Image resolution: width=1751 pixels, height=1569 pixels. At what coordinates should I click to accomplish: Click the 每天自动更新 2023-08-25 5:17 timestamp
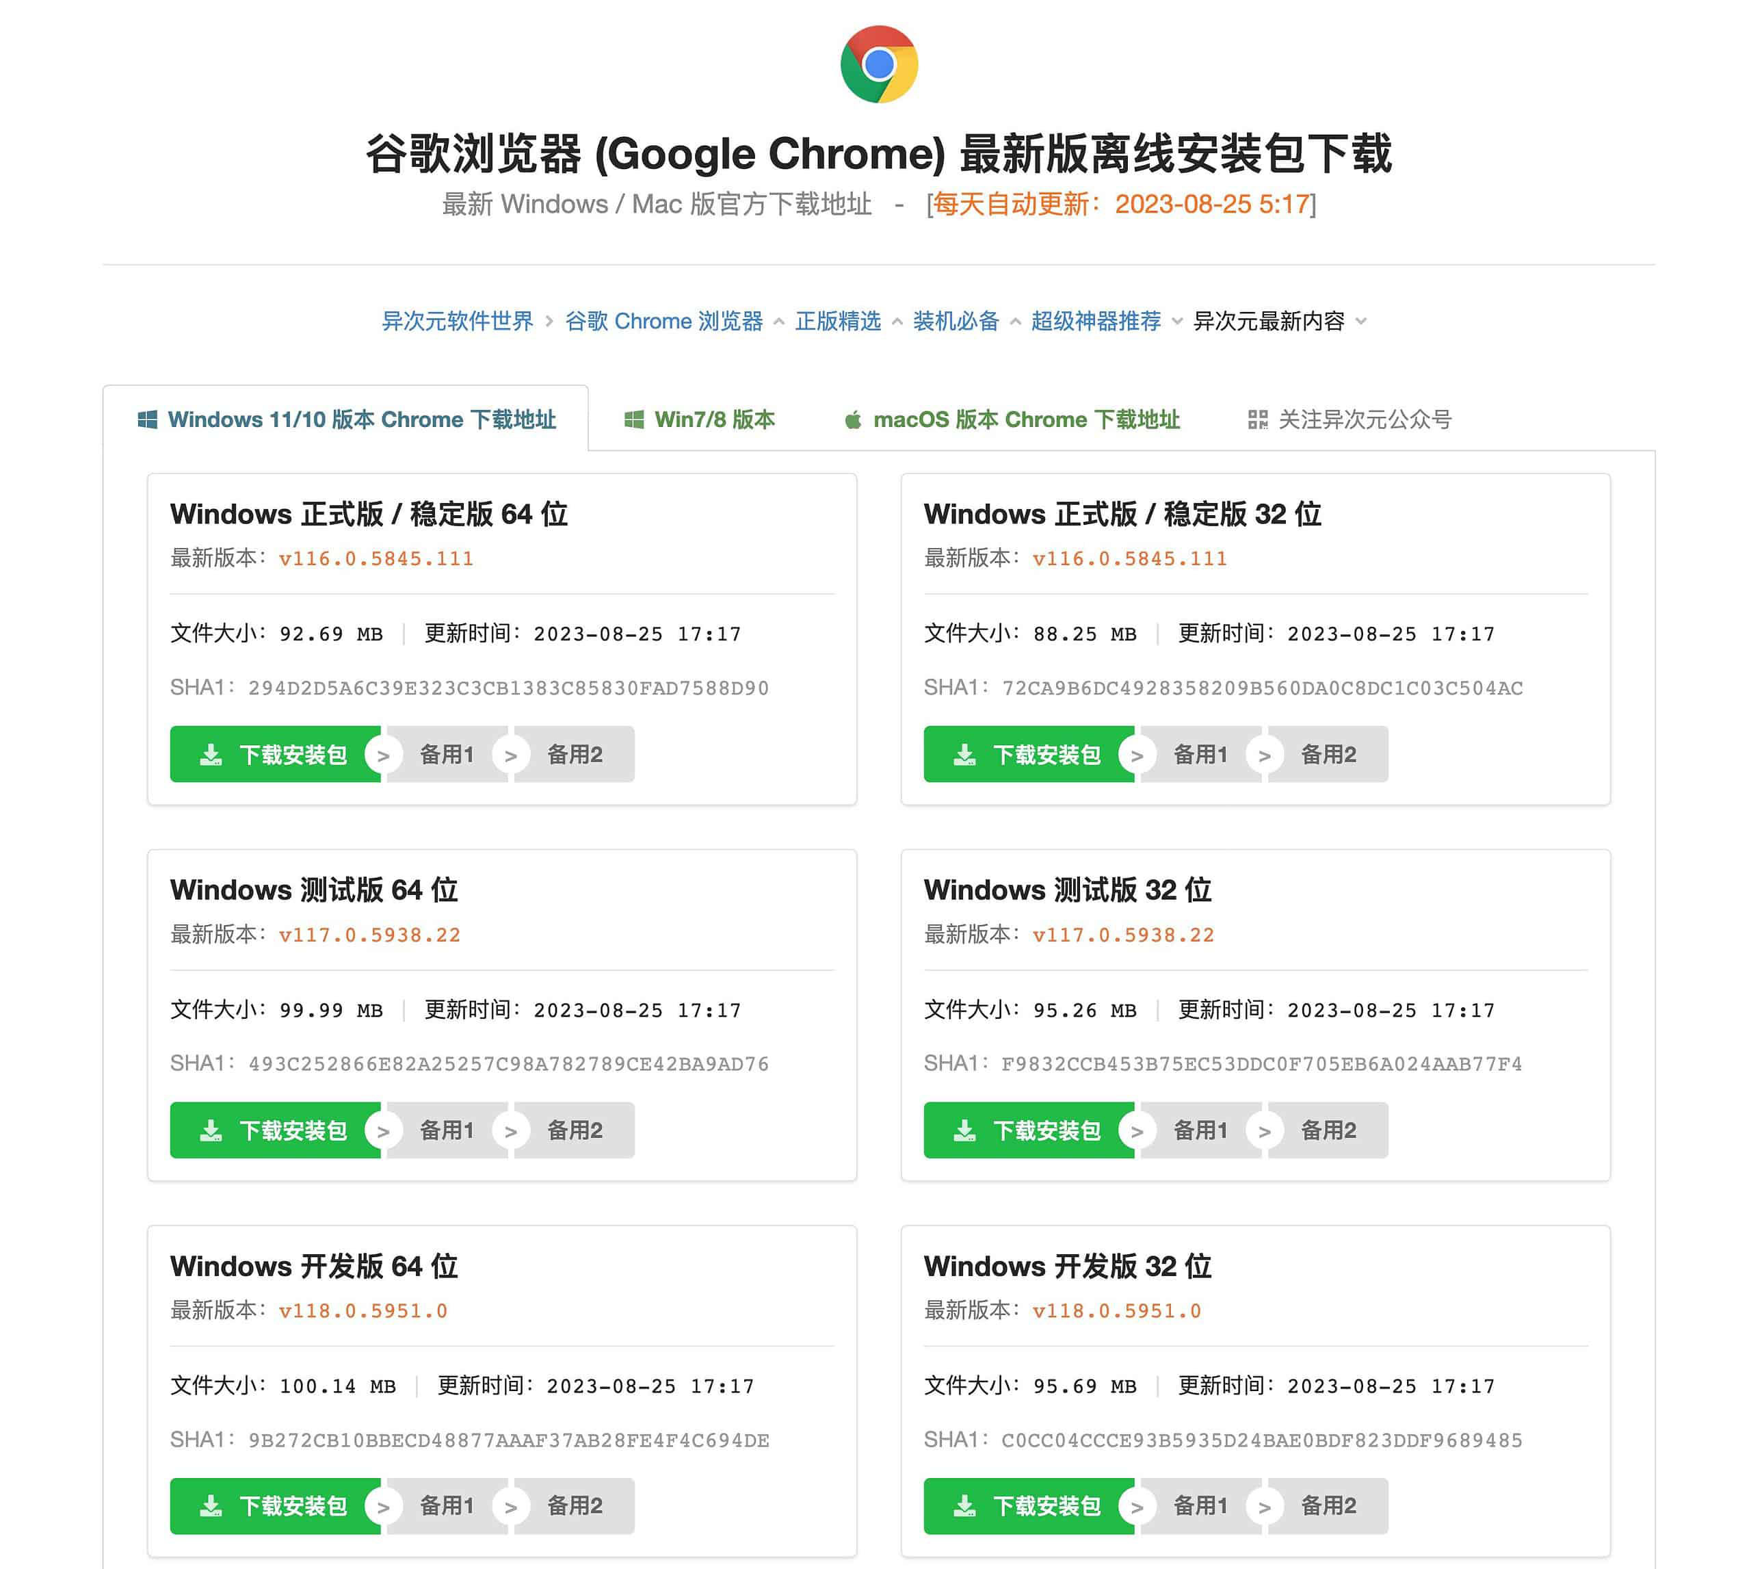click(x=1121, y=205)
